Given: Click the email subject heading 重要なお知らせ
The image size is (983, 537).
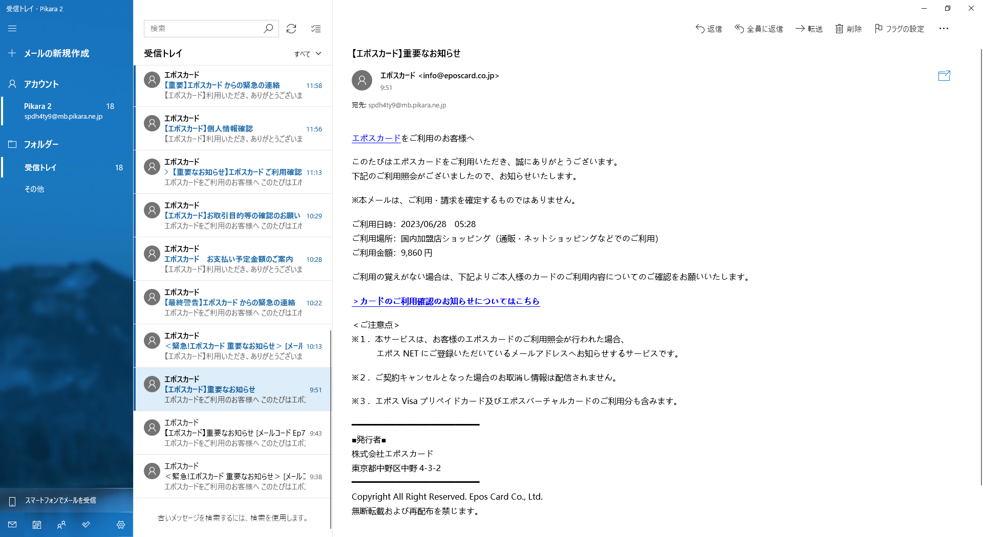Looking at the screenshot, I should coord(406,53).
